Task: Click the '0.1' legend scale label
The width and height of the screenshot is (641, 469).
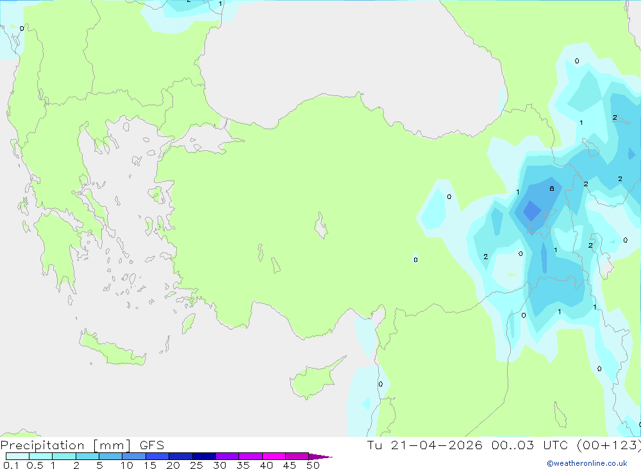Action: point(11,465)
